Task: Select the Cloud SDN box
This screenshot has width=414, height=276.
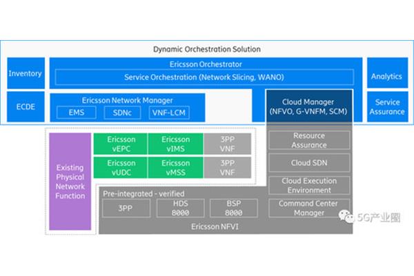Action: point(309,163)
